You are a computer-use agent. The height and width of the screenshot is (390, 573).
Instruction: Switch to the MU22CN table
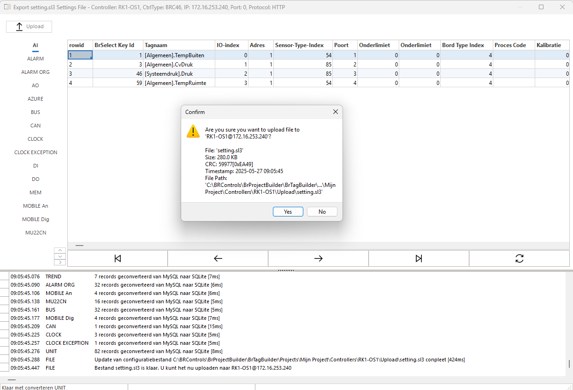[x=35, y=233]
